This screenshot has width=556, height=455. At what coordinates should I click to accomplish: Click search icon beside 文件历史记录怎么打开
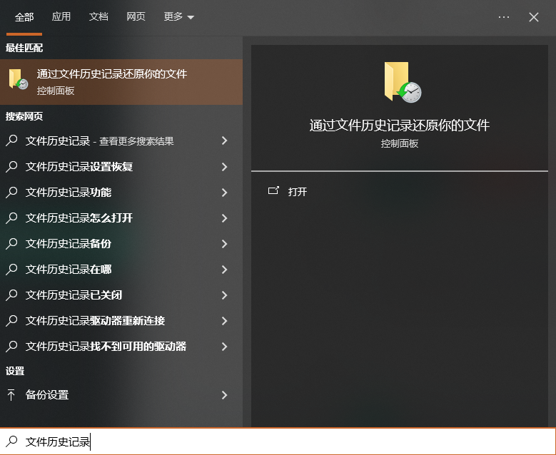[11, 218]
